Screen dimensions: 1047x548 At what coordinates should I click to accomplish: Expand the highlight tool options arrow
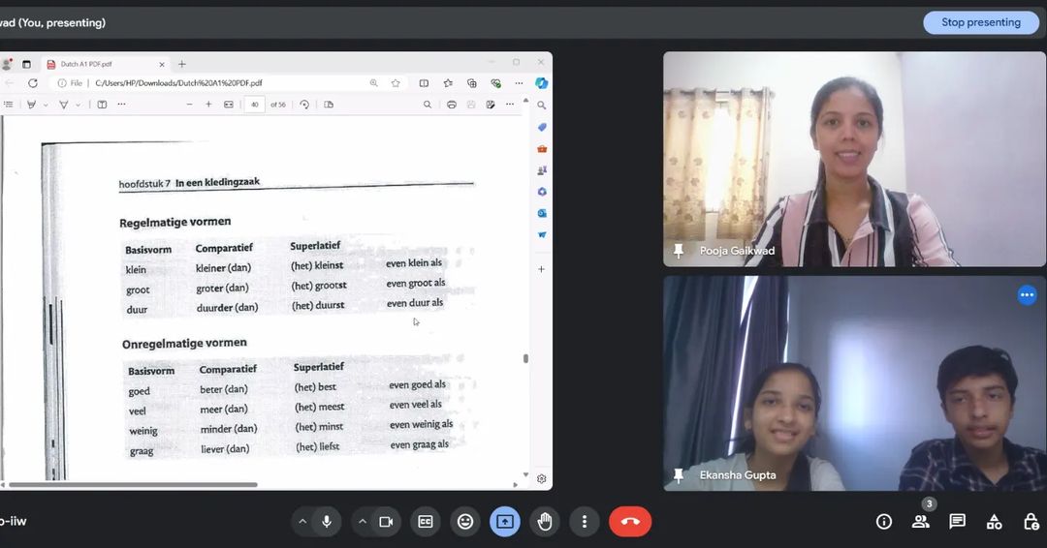46,106
